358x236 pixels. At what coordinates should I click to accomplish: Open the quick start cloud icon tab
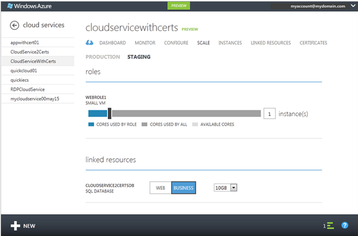pyautogui.click(x=89, y=42)
